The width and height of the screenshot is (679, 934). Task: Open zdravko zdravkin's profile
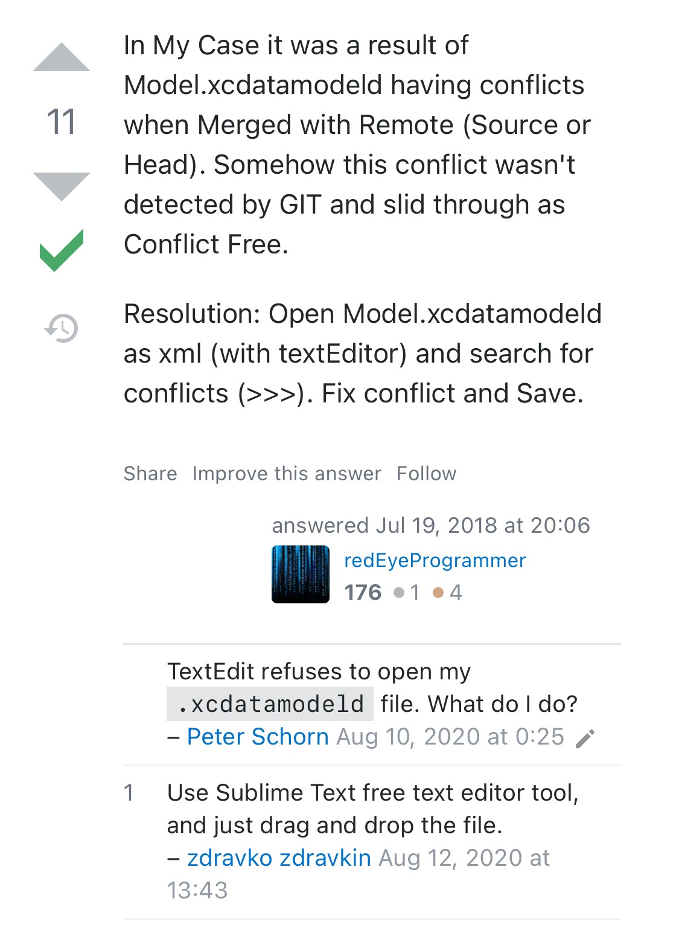pyautogui.click(x=279, y=858)
